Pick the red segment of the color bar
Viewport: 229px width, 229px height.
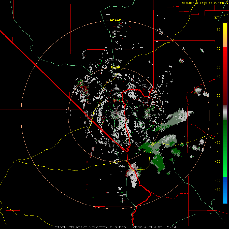pyautogui.click(x=225, y=76)
